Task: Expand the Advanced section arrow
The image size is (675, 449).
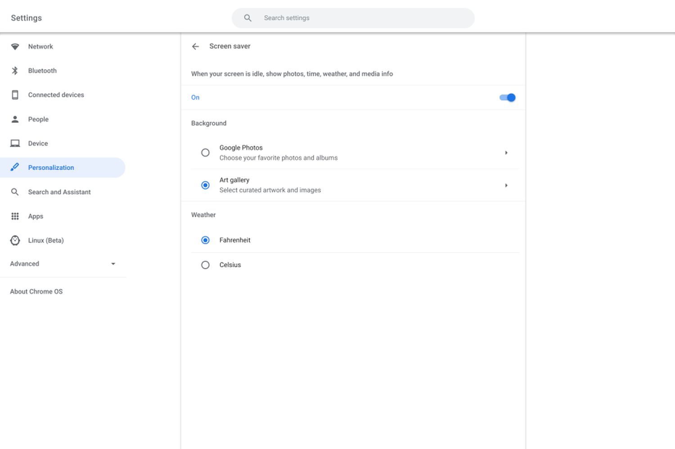Action: coord(113,264)
